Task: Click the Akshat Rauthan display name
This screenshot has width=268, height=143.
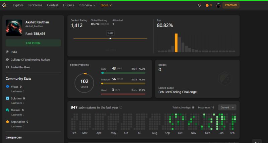Action: pyautogui.click(x=37, y=22)
